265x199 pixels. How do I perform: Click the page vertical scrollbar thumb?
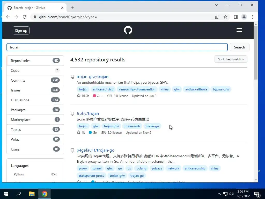click(x=256, y=53)
